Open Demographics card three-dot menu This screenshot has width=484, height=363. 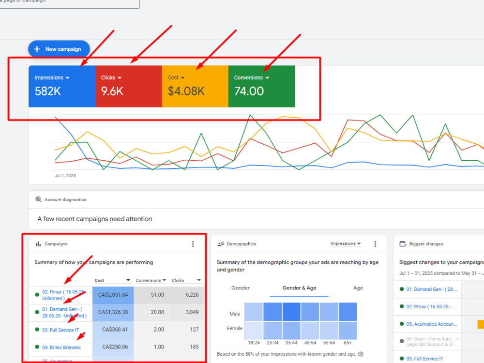click(x=376, y=244)
